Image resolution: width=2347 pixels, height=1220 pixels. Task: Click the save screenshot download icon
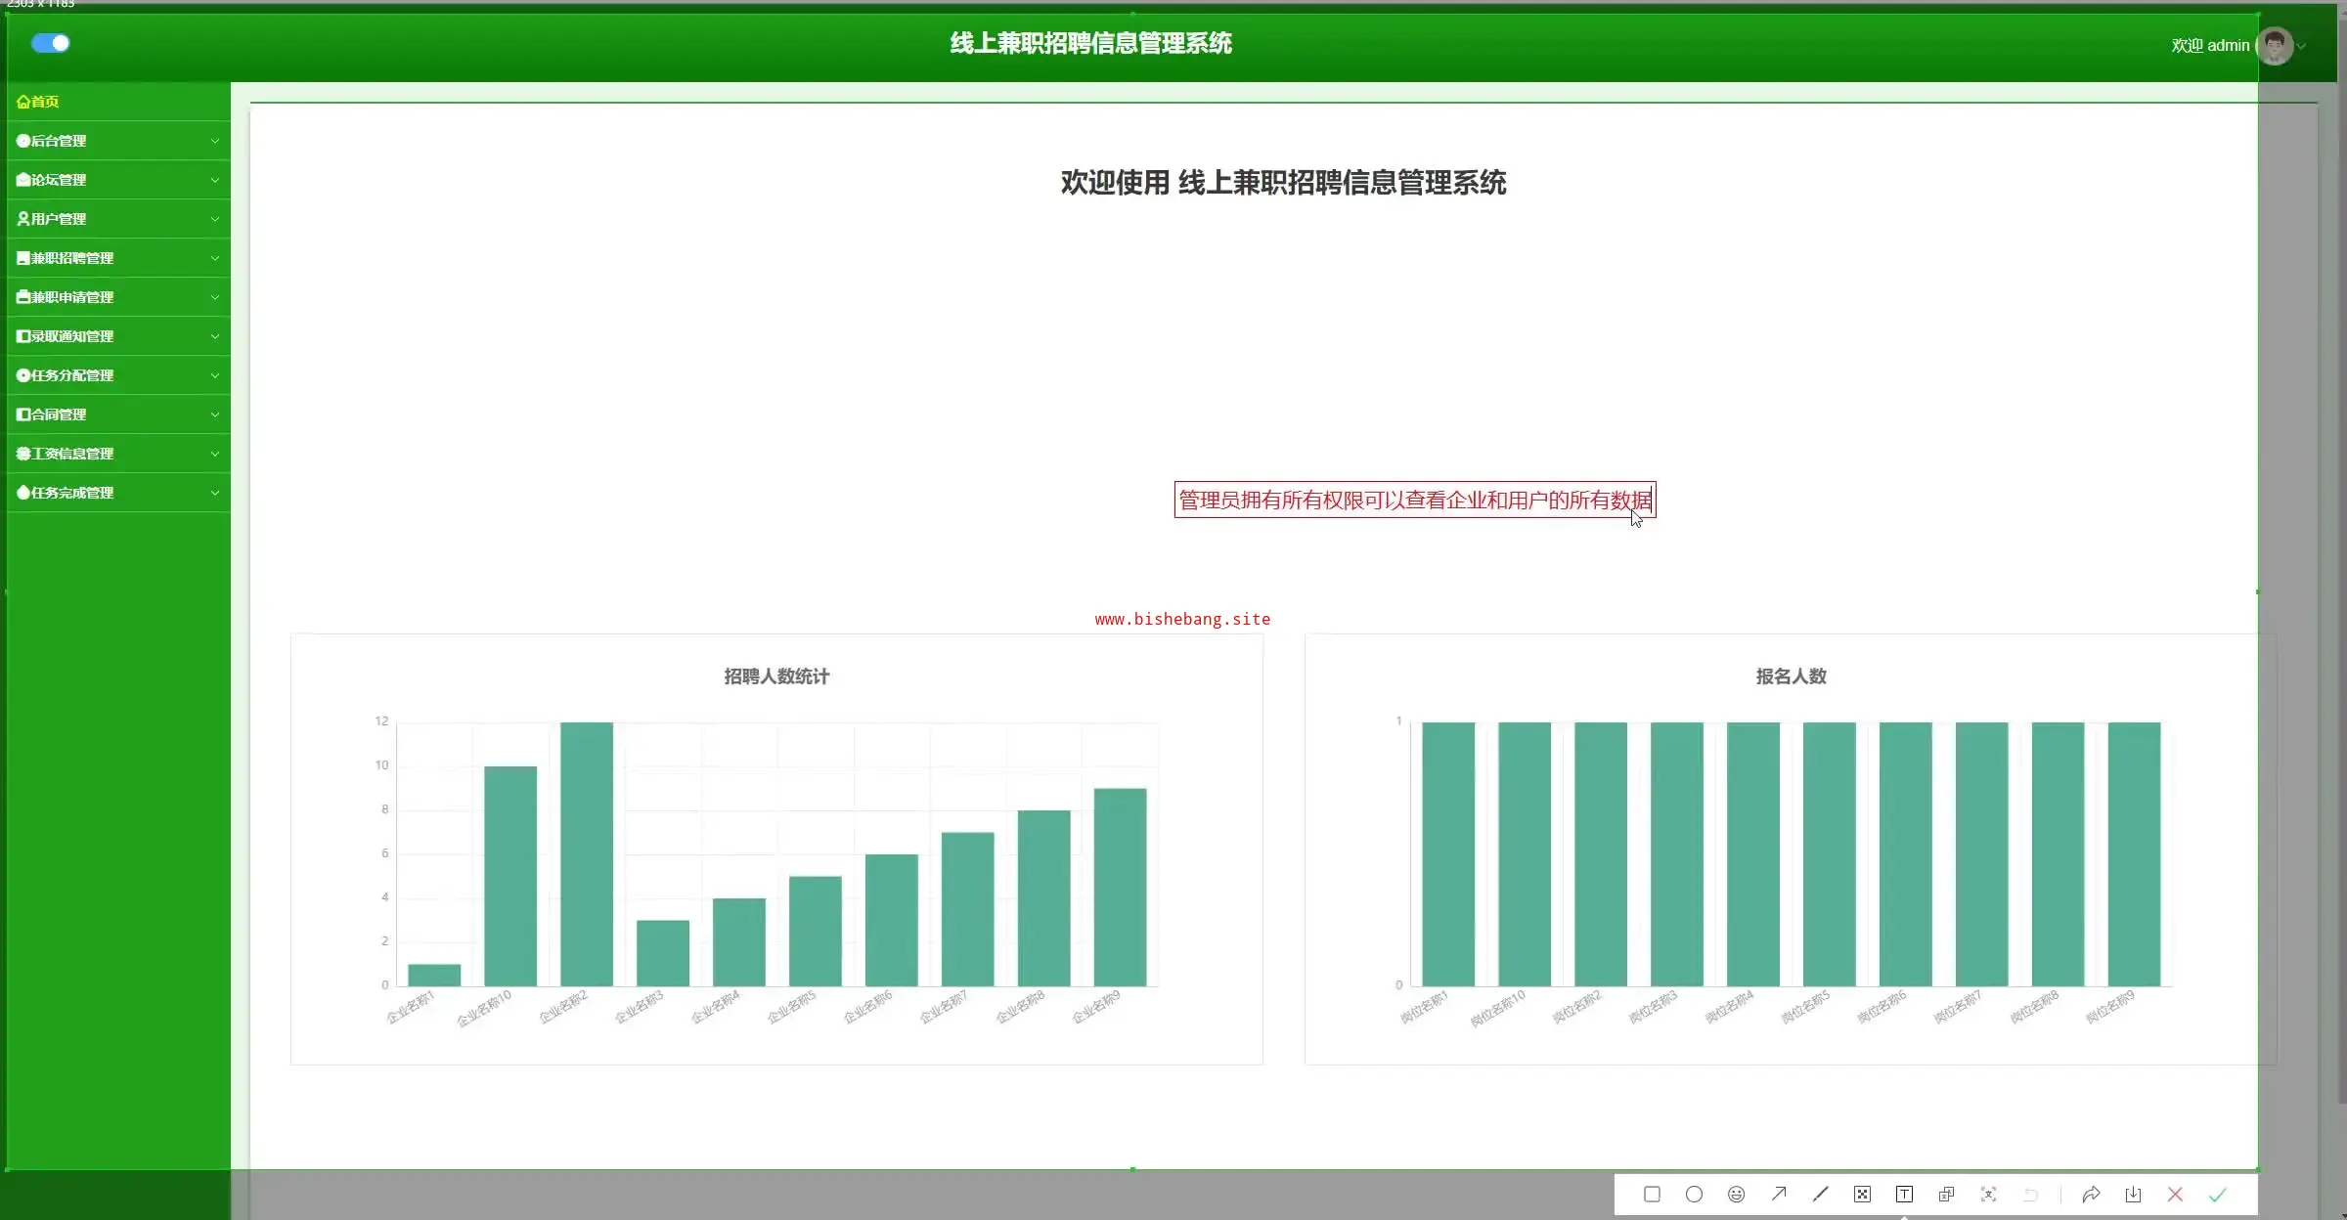pyautogui.click(x=2133, y=1194)
